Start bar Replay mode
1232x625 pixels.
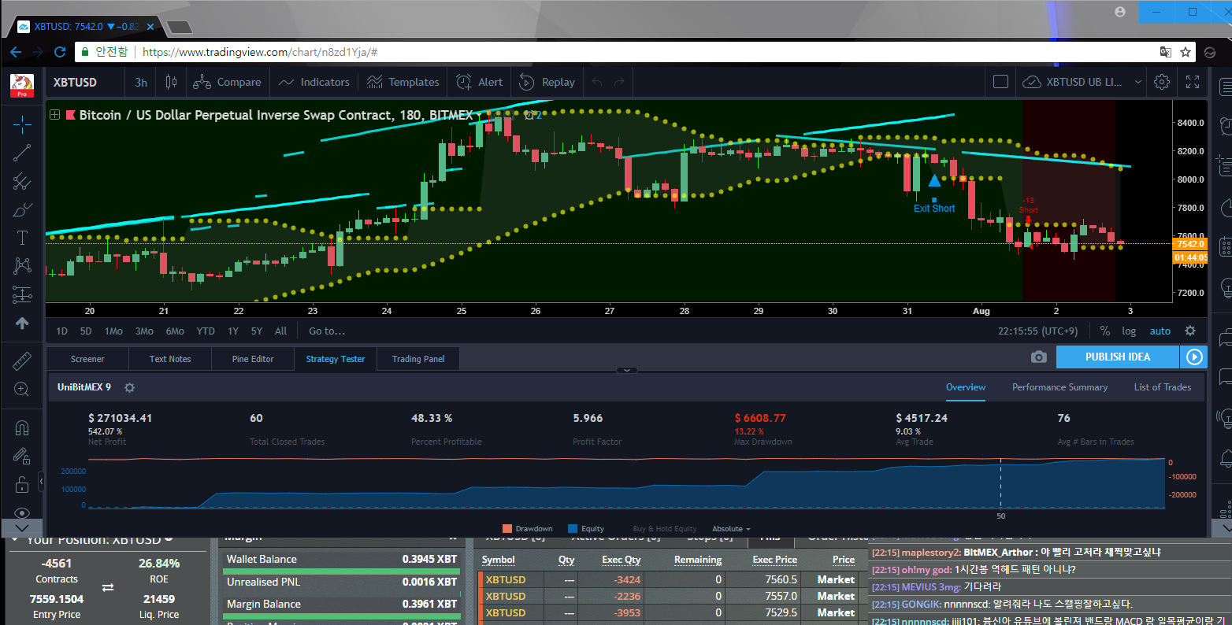pos(547,82)
